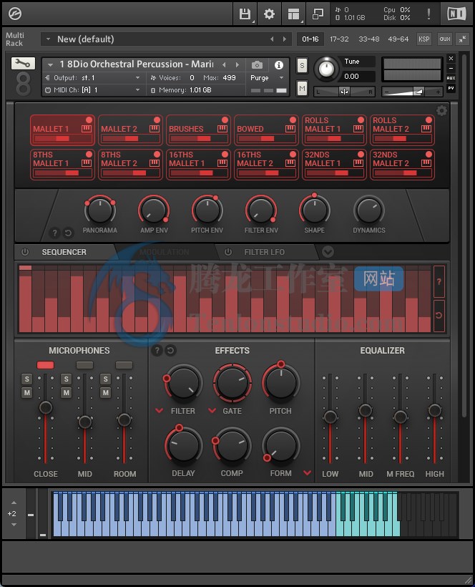
Task: Enable the MID microphone switch
Action: coord(84,365)
